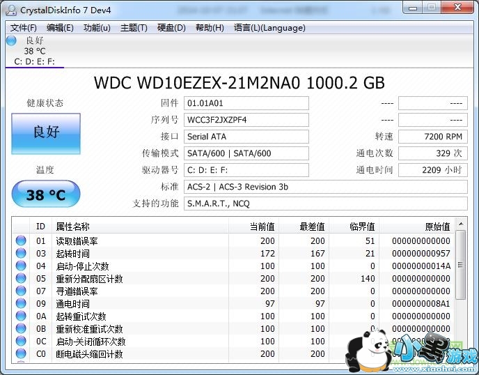Screen dimensions: 479x375
Task: Click the 通电次数 value 329 次
Action: [x=433, y=153]
